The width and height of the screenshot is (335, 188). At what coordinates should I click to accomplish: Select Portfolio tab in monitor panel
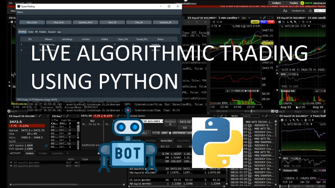point(151,141)
